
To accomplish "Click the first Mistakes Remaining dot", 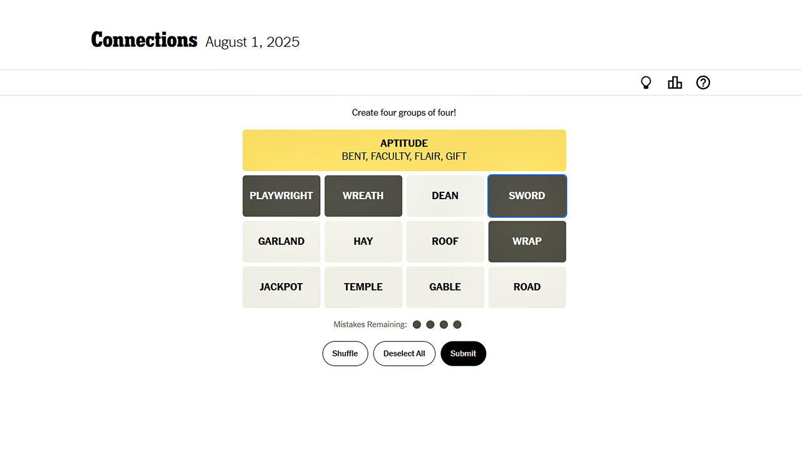I will 417,324.
